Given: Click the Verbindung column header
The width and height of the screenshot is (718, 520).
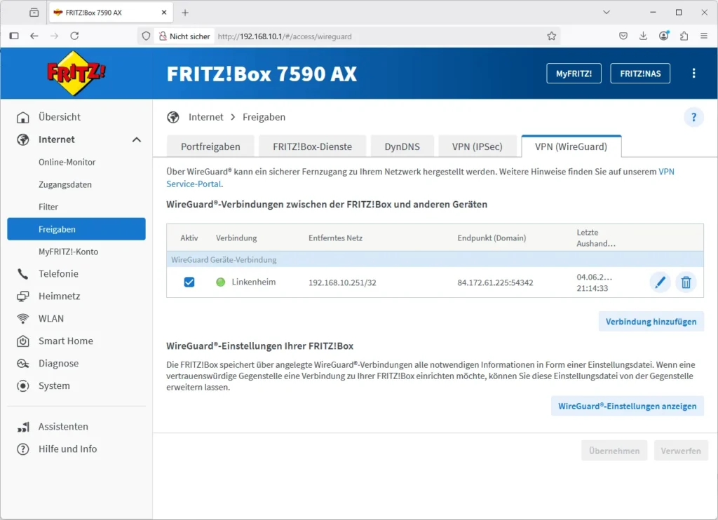Looking at the screenshot, I should click(236, 238).
